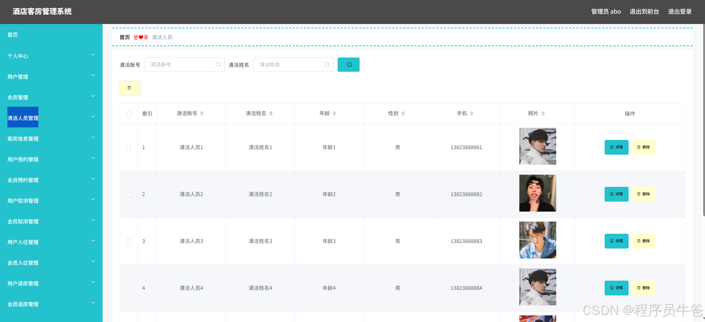Sort table by 清洁账号 column arrows
This screenshot has width=705, height=322.
[x=202, y=113]
